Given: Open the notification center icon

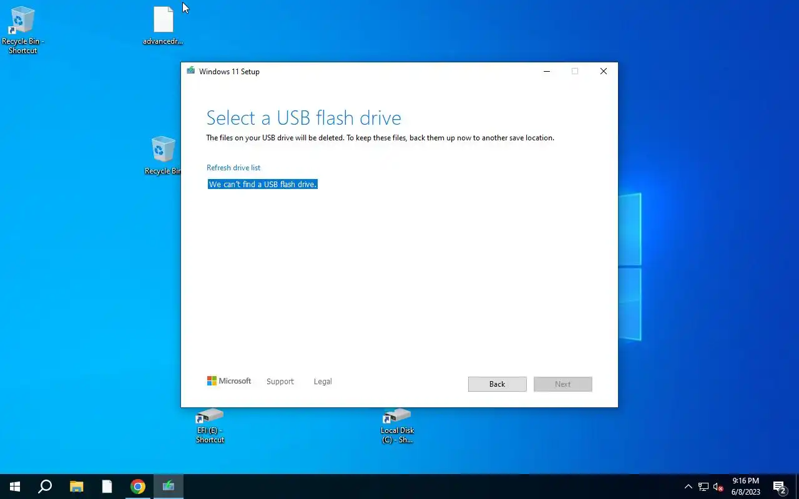Looking at the screenshot, I should tap(779, 487).
